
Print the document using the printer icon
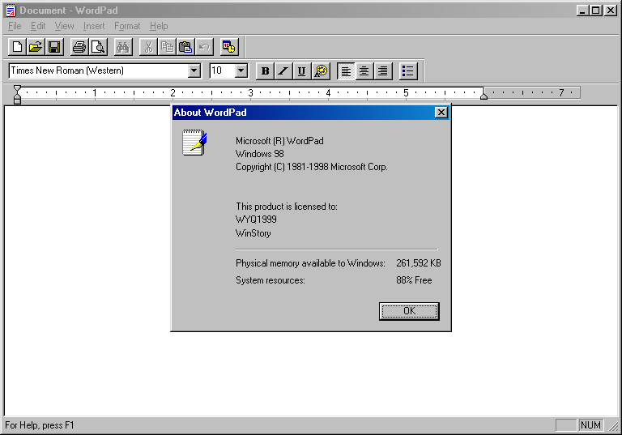pos(79,47)
